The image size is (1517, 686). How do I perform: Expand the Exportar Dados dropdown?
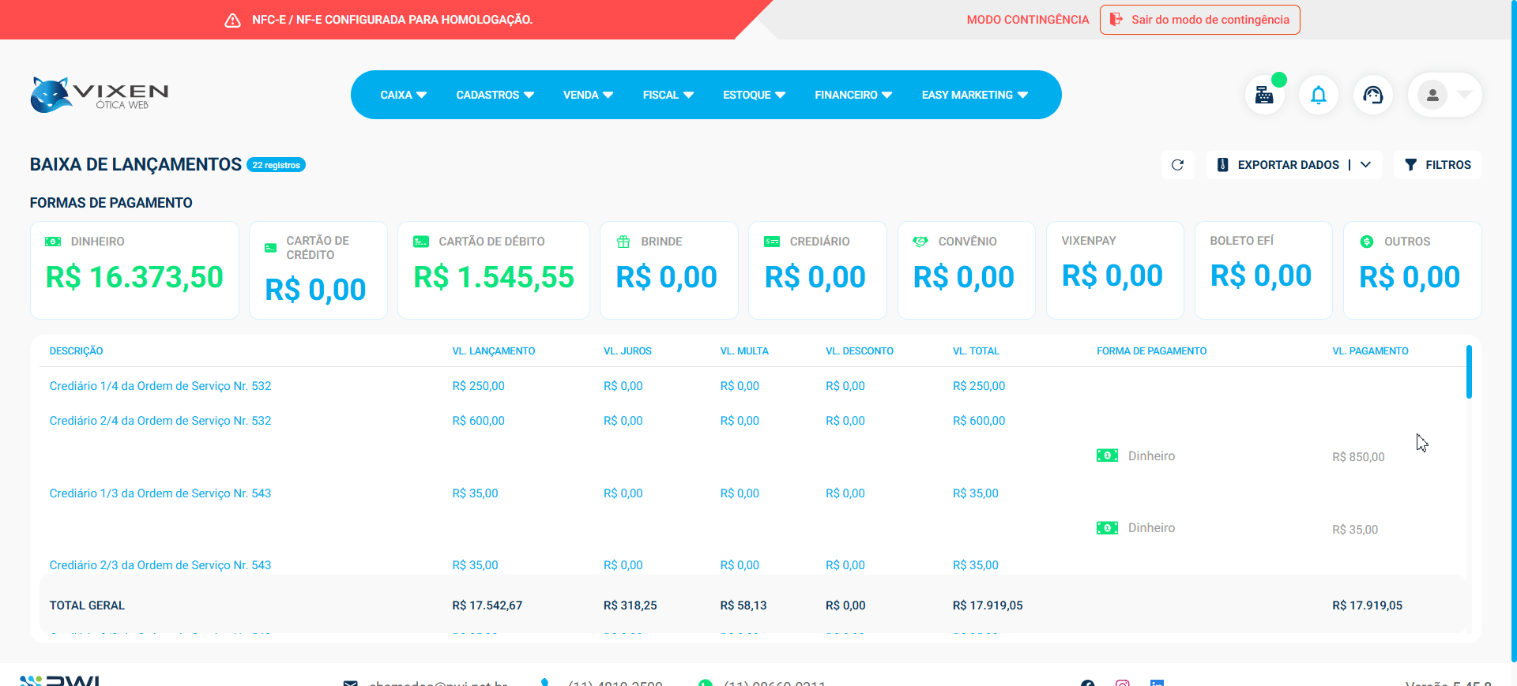(1366, 165)
